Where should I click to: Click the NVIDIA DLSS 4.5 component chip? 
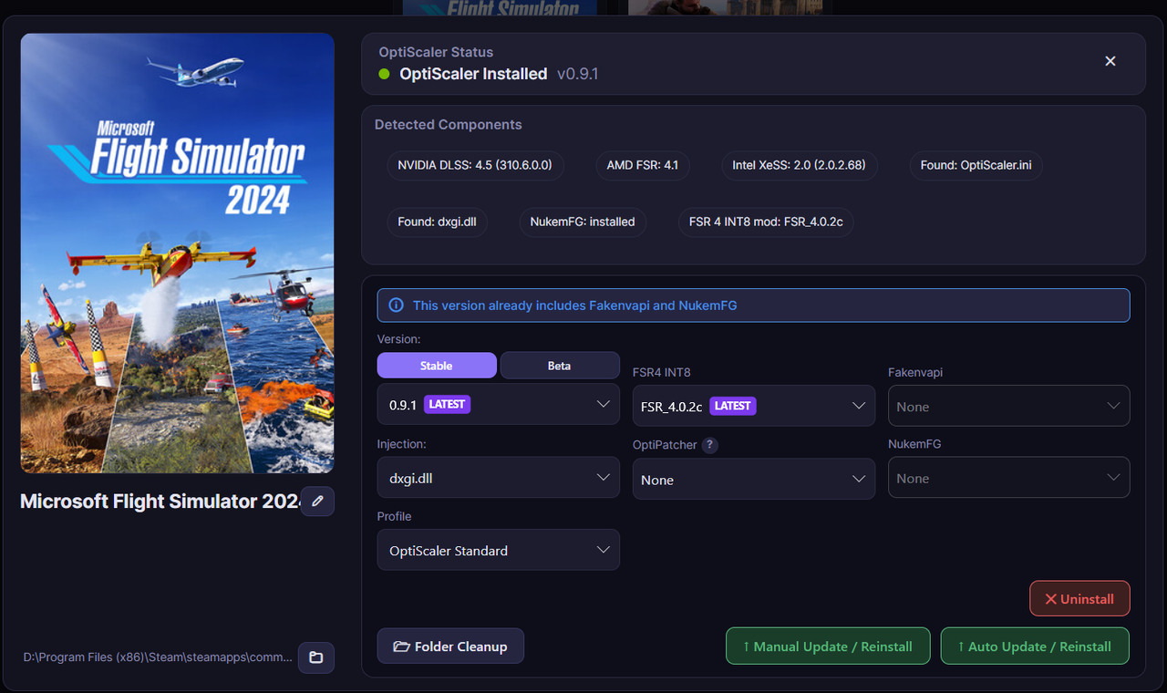[x=475, y=167]
